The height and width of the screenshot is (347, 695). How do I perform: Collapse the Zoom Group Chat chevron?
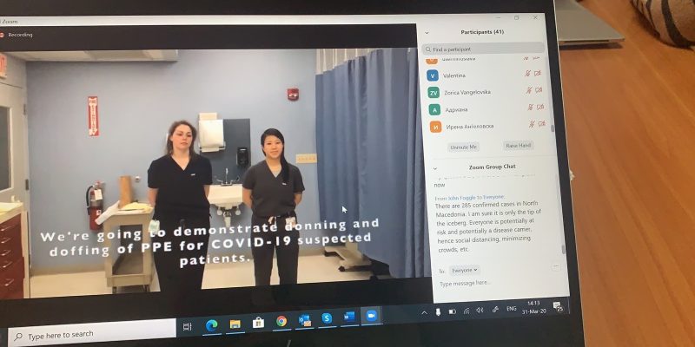(x=434, y=167)
